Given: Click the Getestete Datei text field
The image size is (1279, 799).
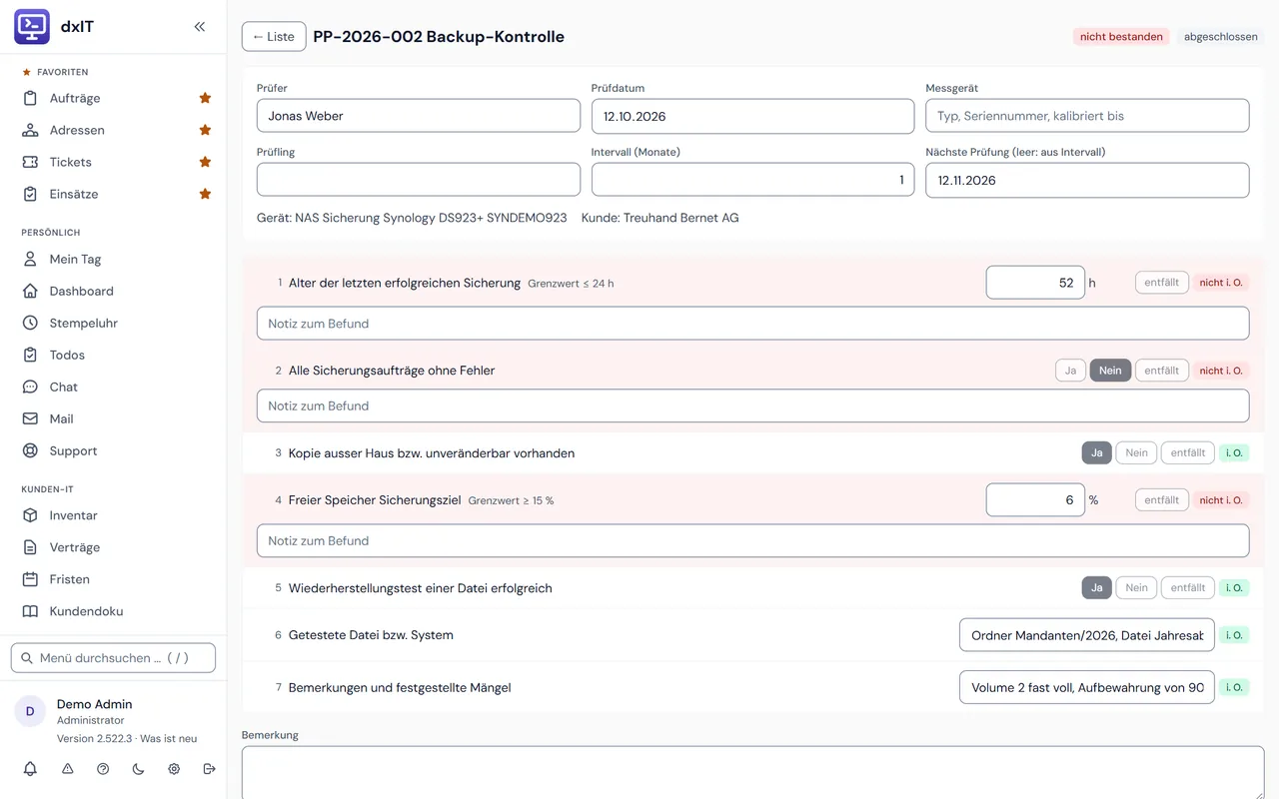Looking at the screenshot, I should click(x=1087, y=635).
